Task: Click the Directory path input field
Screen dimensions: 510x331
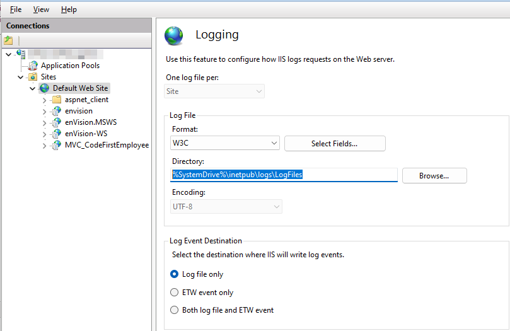Action: (284, 175)
